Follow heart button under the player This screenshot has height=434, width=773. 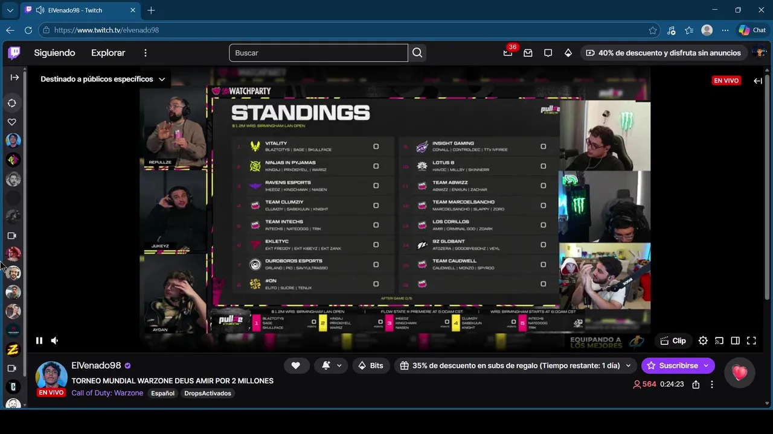click(x=295, y=365)
